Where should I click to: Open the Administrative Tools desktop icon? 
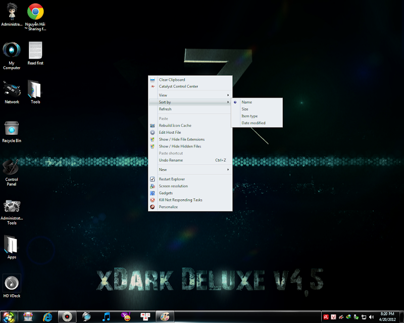pyautogui.click(x=12, y=212)
